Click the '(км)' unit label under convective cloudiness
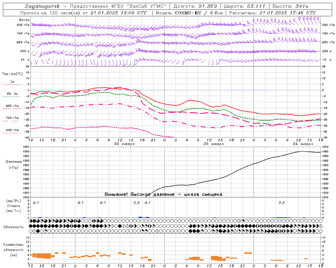This screenshot has width=336, height=268. pos(13,255)
